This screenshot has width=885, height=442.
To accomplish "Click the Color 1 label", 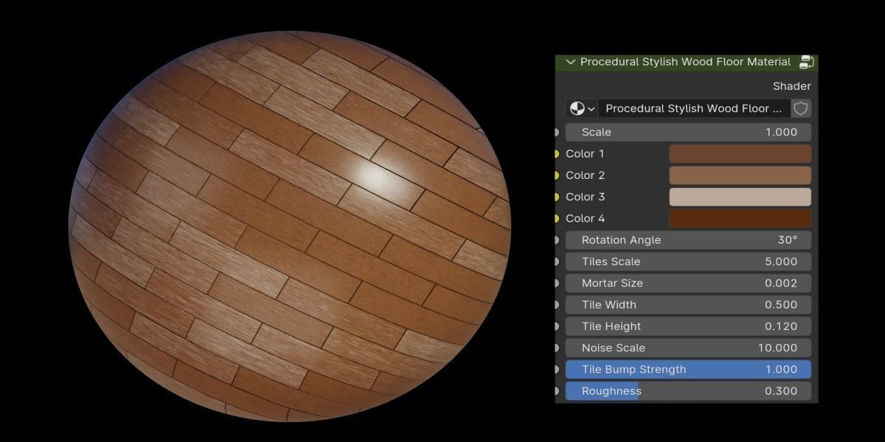I will [585, 153].
